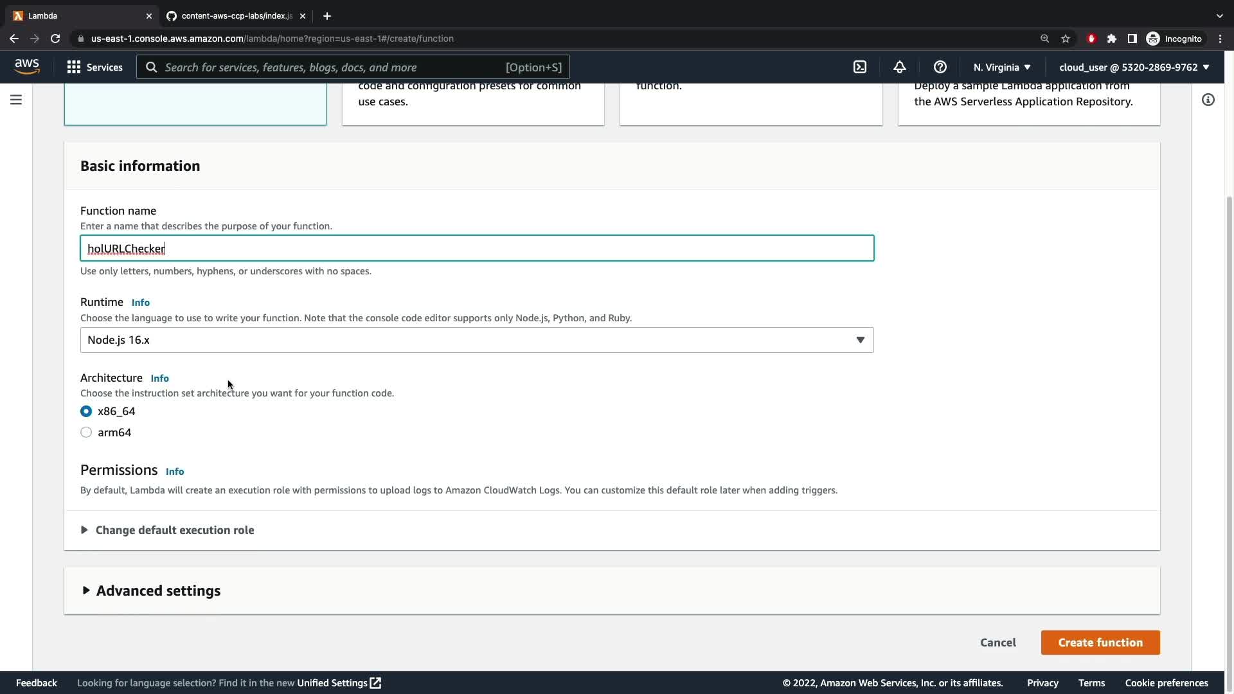Open the right-side info panel icon
This screenshot has height=694, width=1234.
click(1208, 100)
